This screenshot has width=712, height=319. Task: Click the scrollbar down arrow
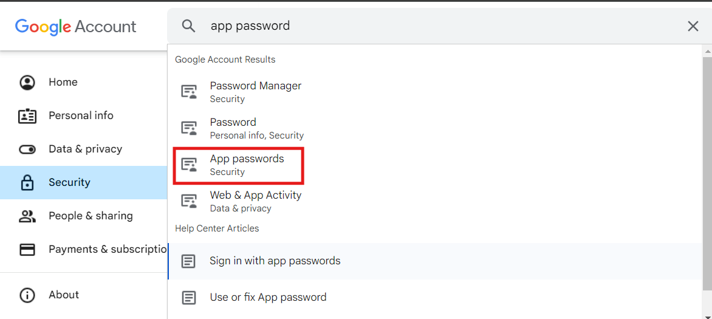click(707, 315)
